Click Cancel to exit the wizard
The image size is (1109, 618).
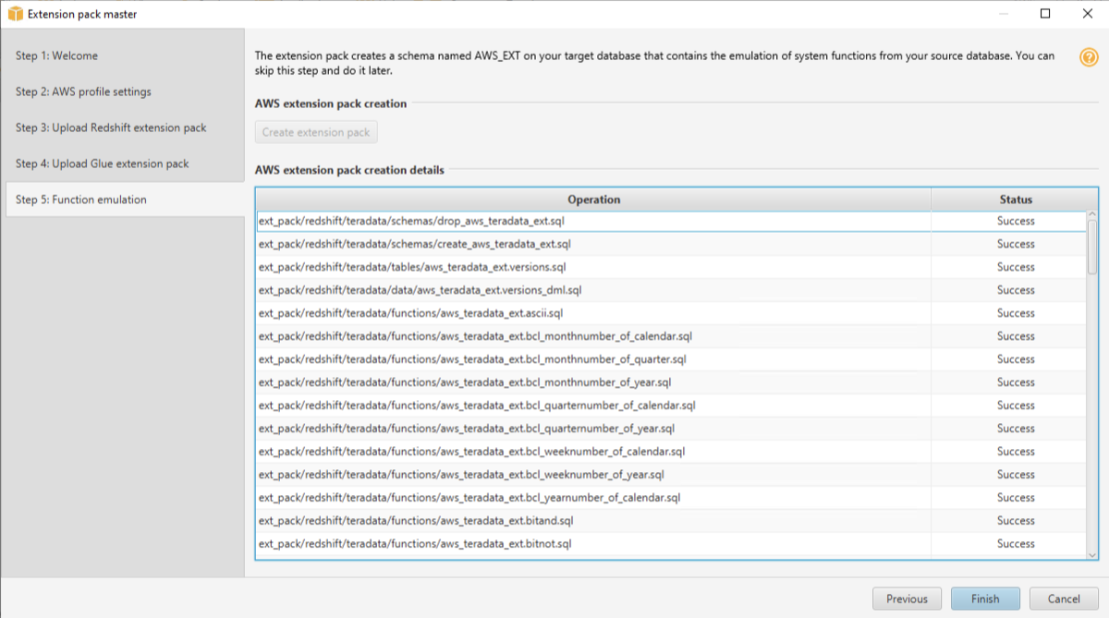click(1064, 598)
